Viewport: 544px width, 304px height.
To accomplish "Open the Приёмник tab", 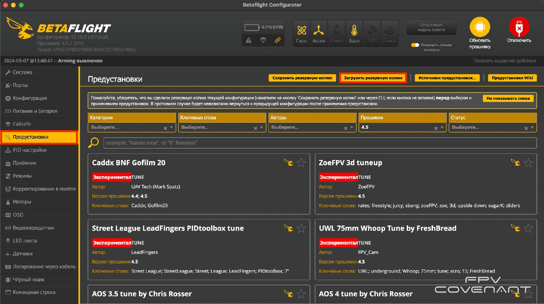I will [x=39, y=163].
